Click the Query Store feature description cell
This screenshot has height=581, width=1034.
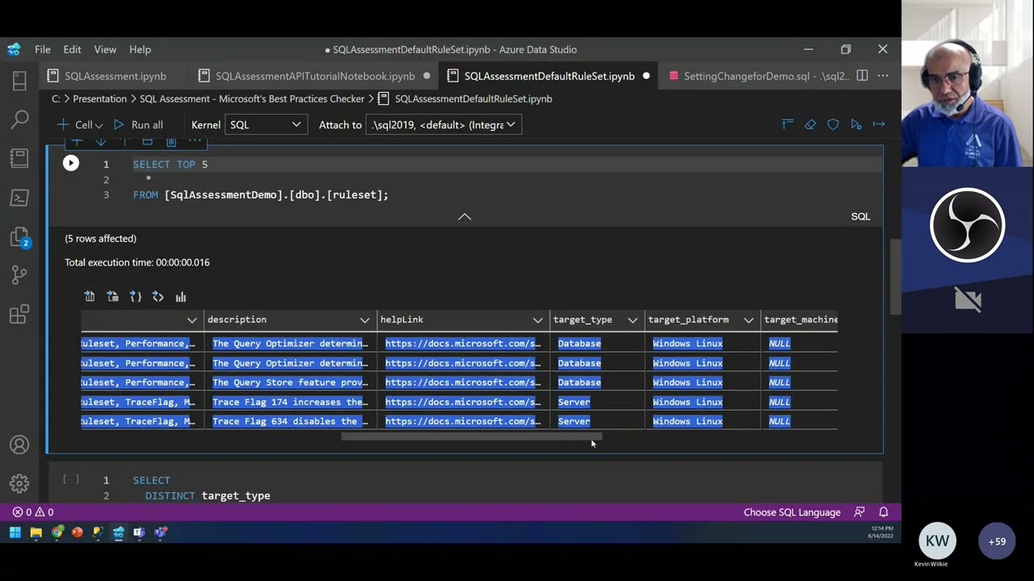(x=290, y=382)
